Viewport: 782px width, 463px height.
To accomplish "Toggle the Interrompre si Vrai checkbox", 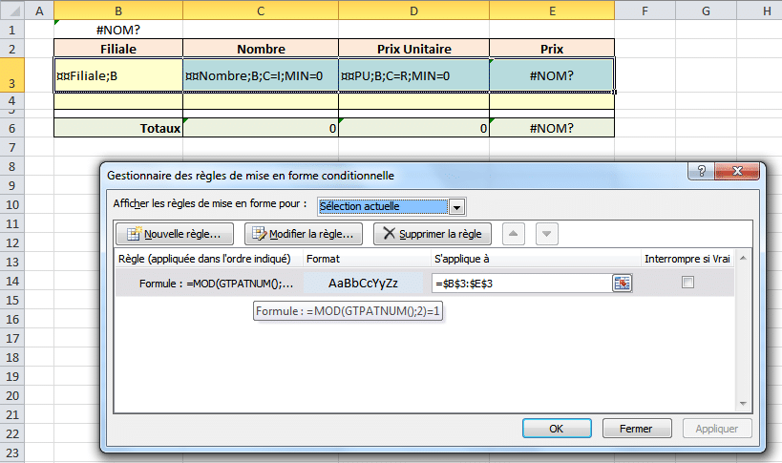I will click(687, 283).
